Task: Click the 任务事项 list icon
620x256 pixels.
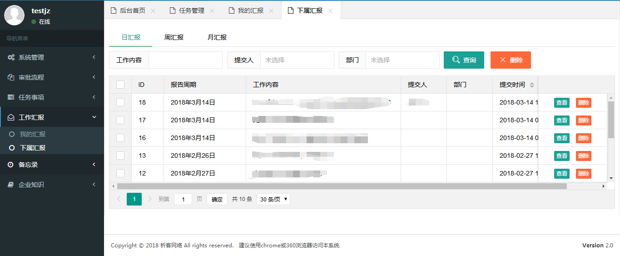Action: tap(11, 97)
